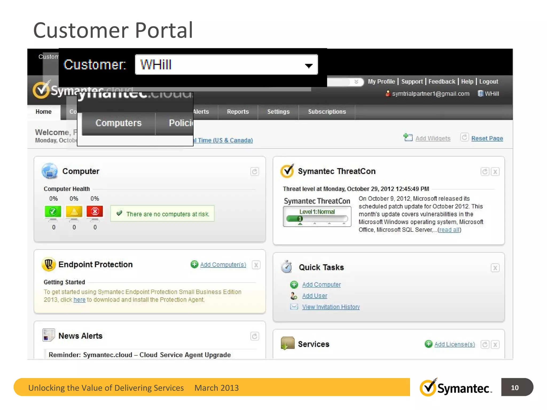Click the Add Widgets link

[433, 138]
